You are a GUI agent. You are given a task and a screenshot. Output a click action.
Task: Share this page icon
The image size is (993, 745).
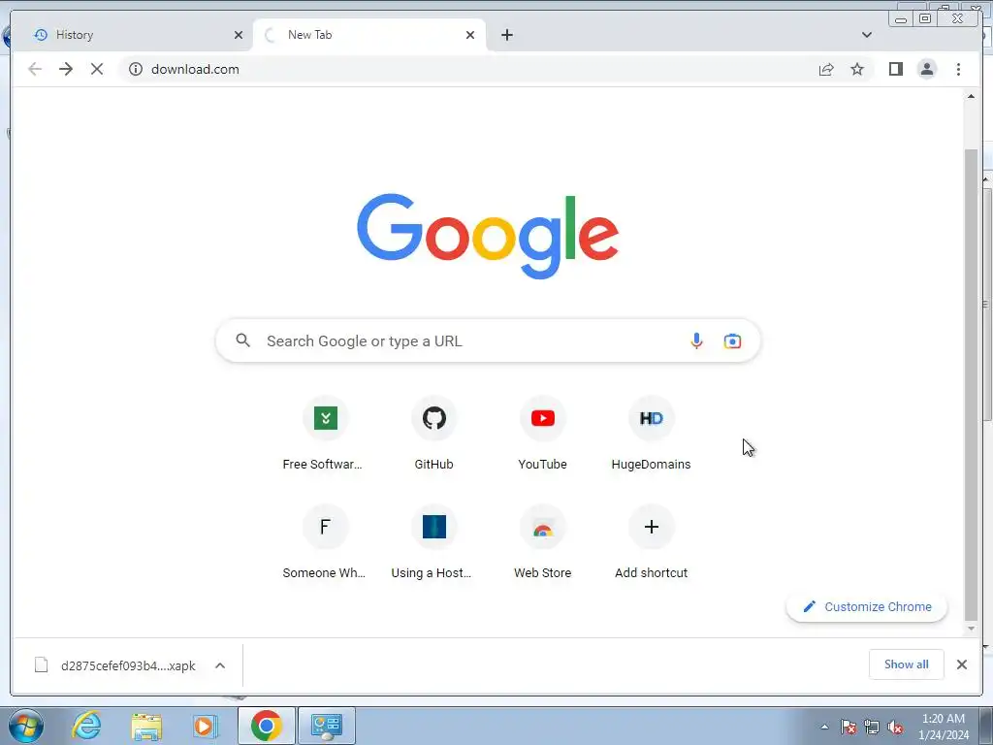click(x=826, y=69)
